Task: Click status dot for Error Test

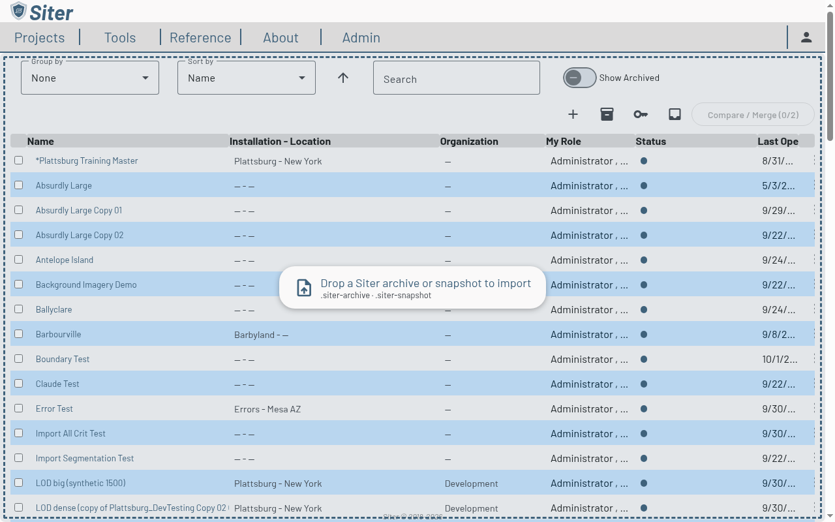Action: click(x=644, y=408)
